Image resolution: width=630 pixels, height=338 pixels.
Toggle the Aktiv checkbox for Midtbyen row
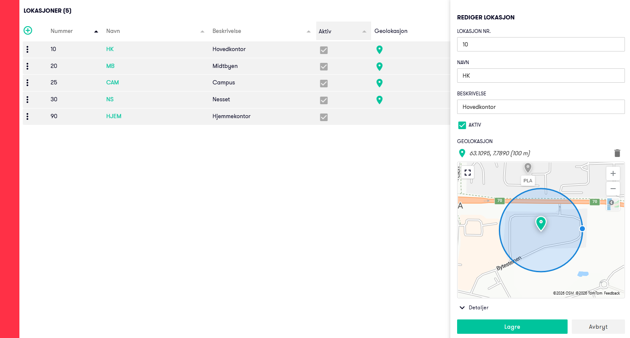coord(324,67)
